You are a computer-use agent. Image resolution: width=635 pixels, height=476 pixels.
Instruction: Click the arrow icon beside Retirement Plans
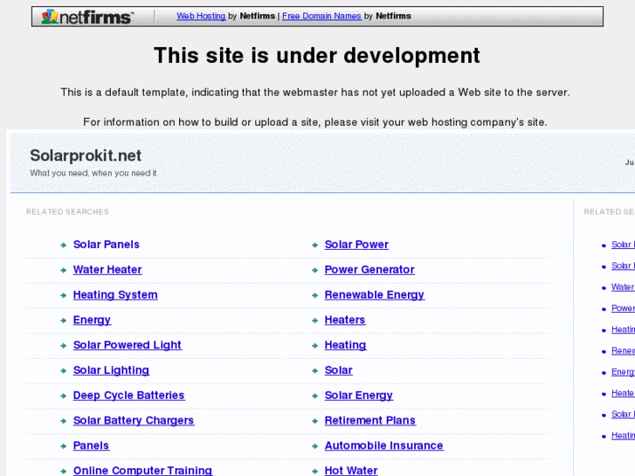[314, 421]
